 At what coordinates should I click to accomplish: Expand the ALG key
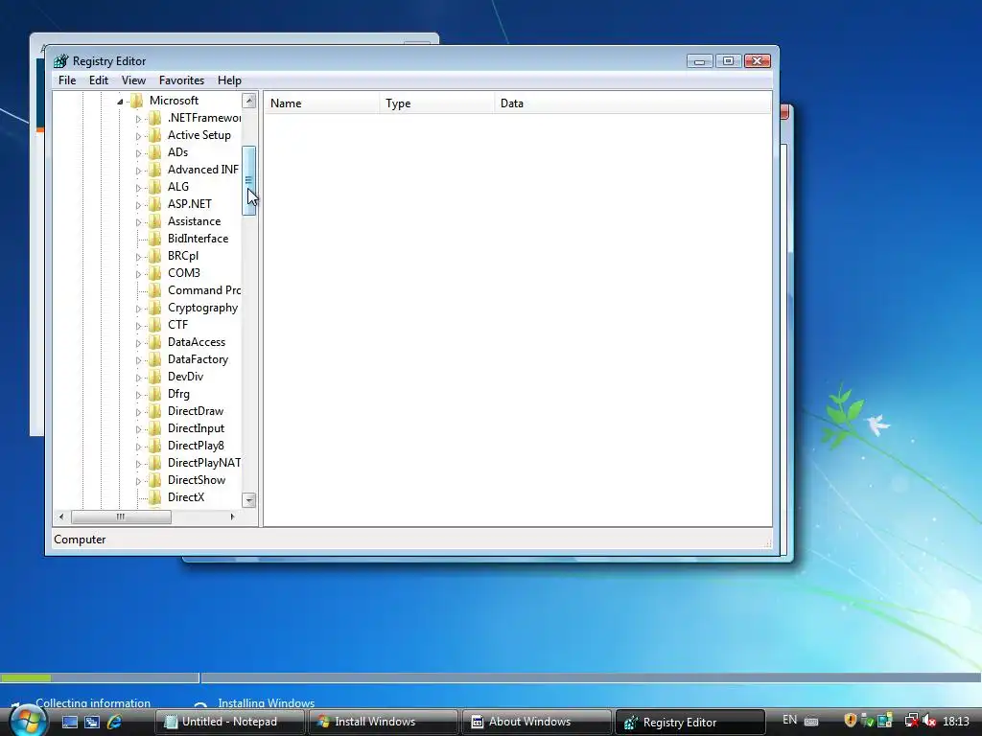tap(138, 188)
